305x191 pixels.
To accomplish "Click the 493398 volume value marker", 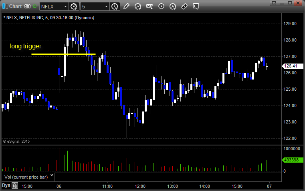I will pos(293,160).
